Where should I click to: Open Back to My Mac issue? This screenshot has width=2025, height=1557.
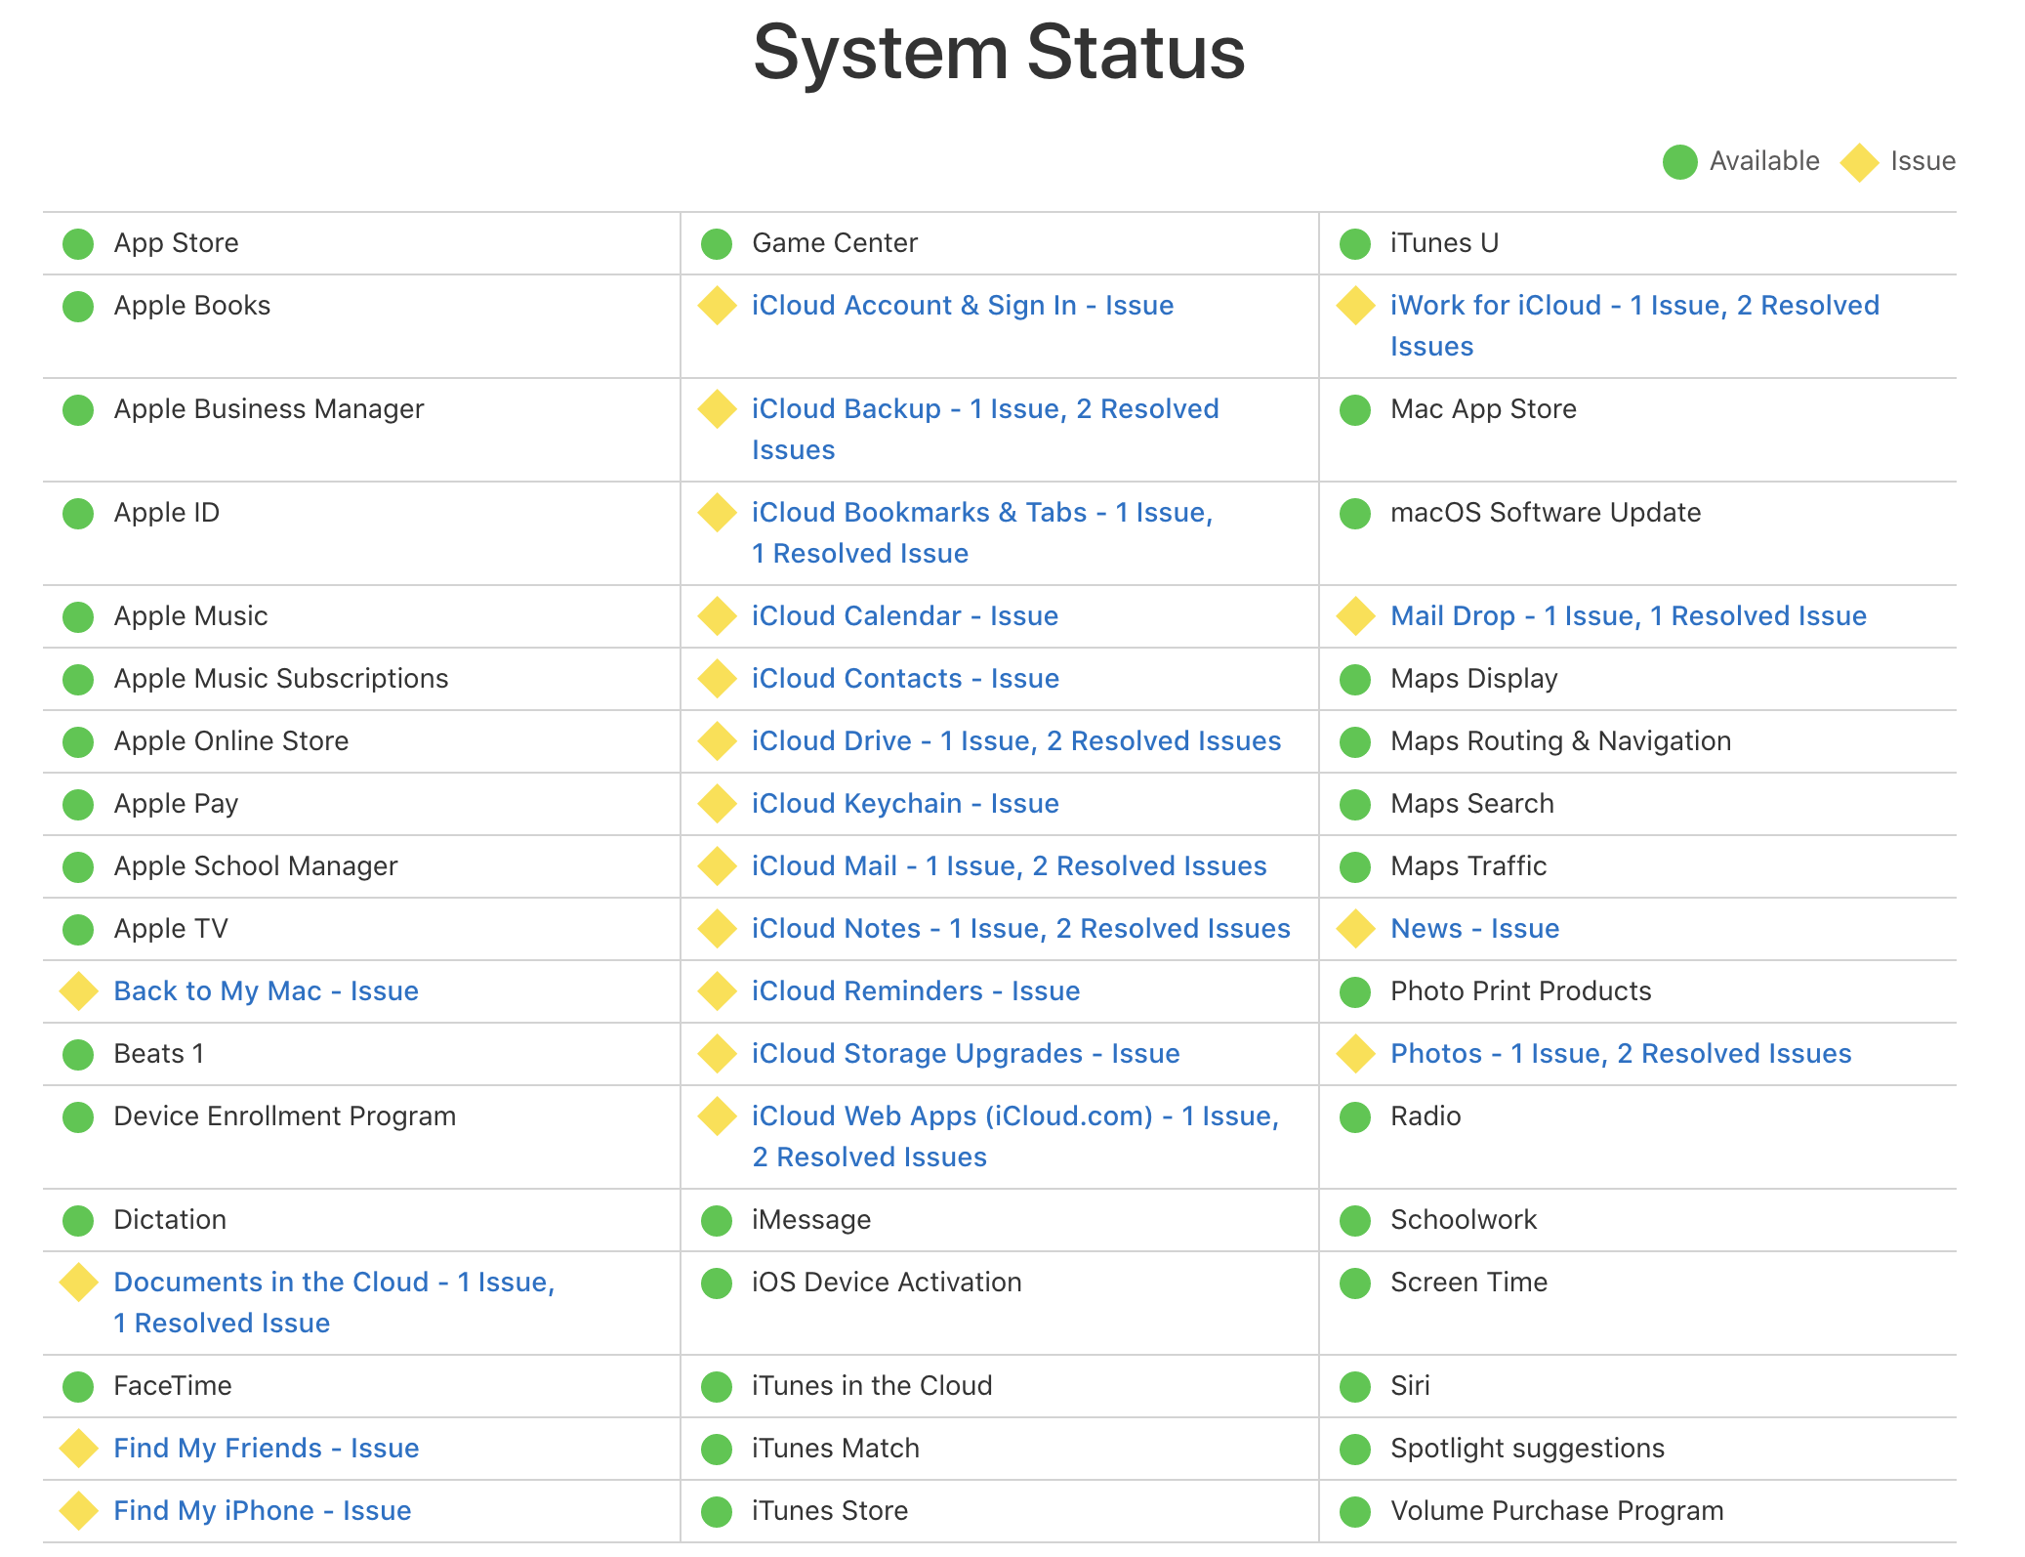coord(267,991)
